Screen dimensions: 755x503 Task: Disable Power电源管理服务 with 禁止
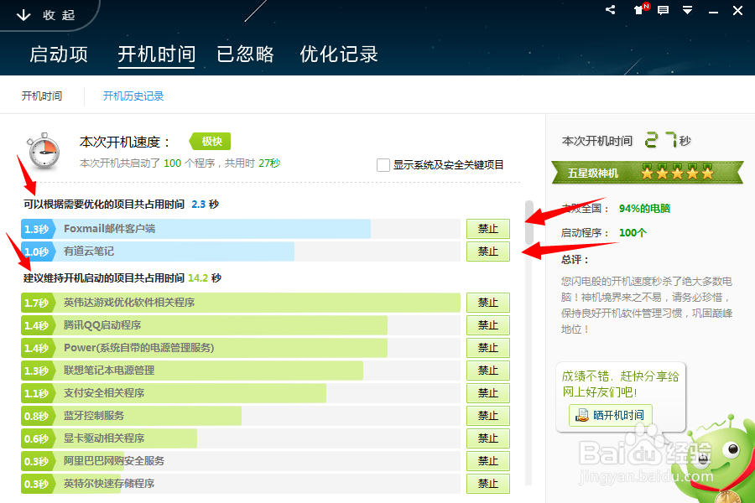(x=487, y=348)
